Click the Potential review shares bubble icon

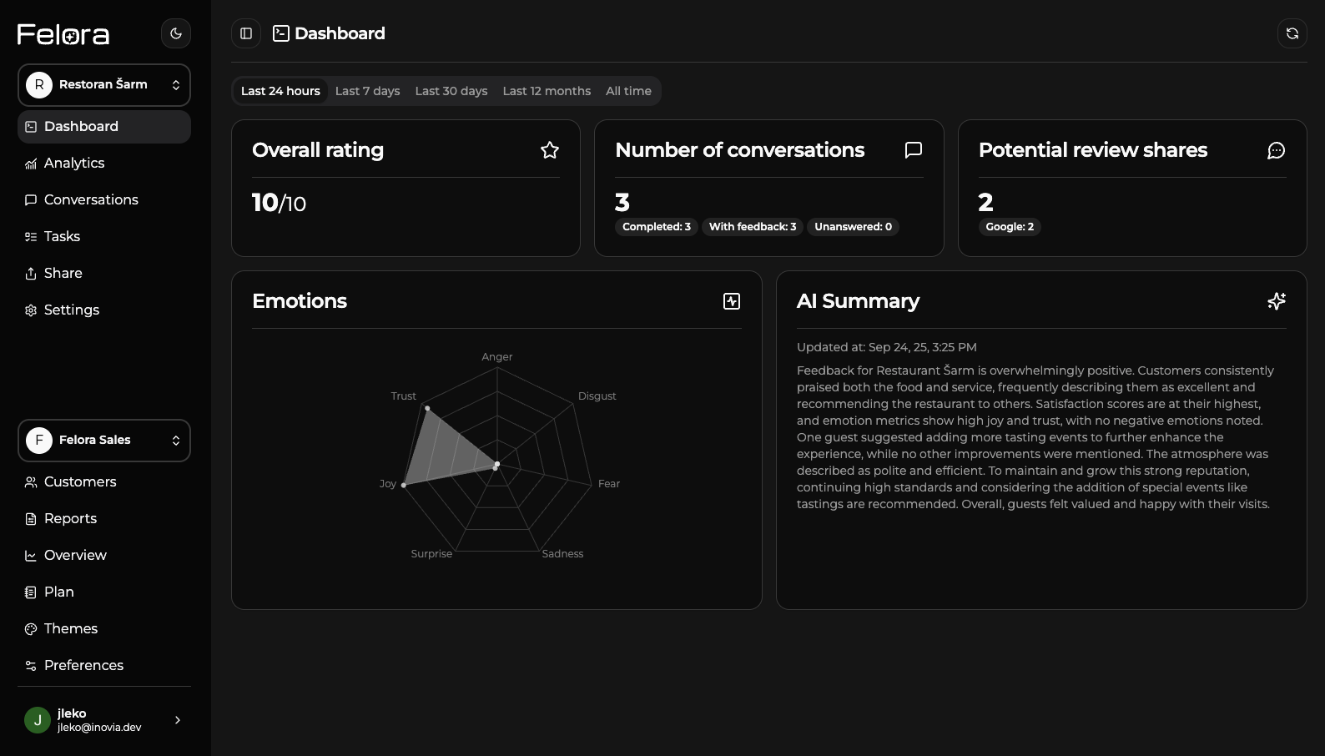[x=1276, y=150]
